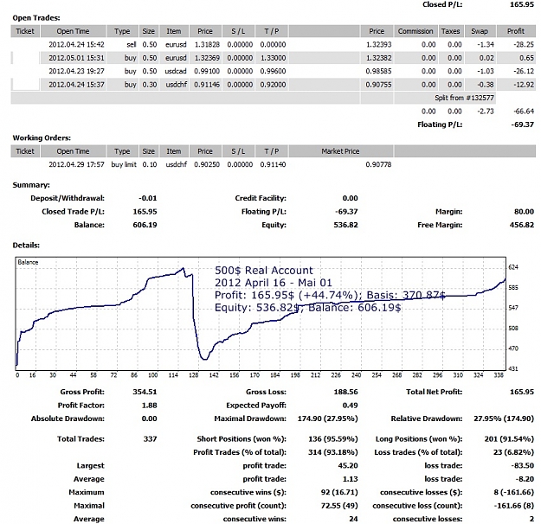
Task: Select the buy limit type cell
Action: tap(124, 164)
